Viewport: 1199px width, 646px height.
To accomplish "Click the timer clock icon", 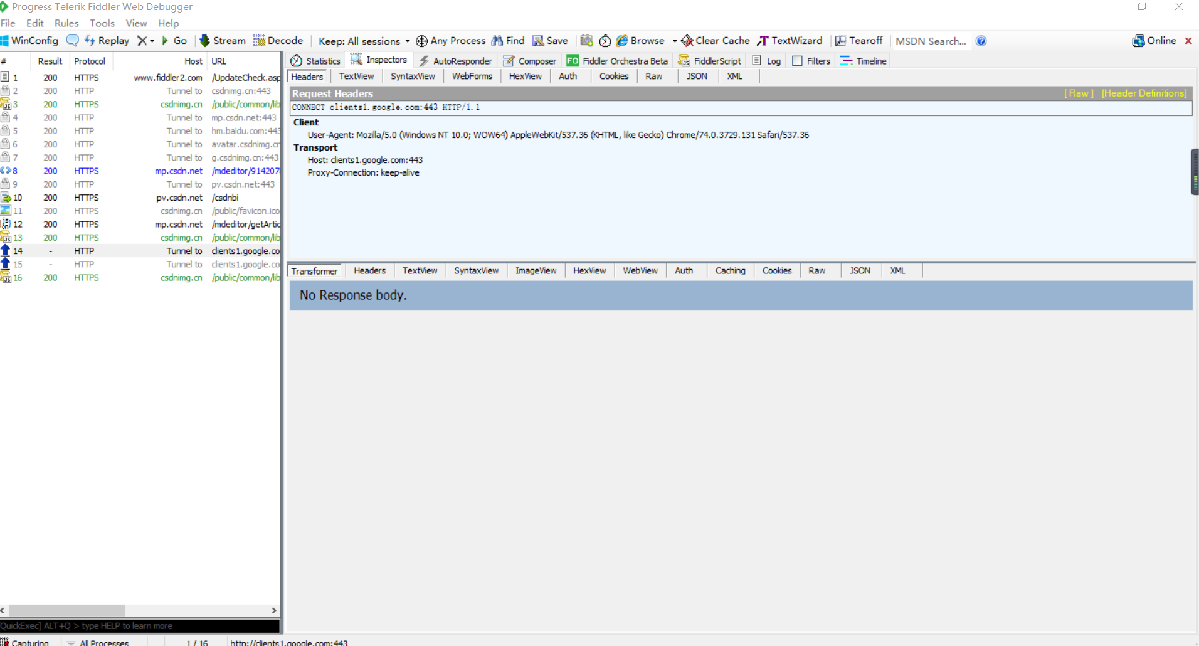I will coord(605,41).
